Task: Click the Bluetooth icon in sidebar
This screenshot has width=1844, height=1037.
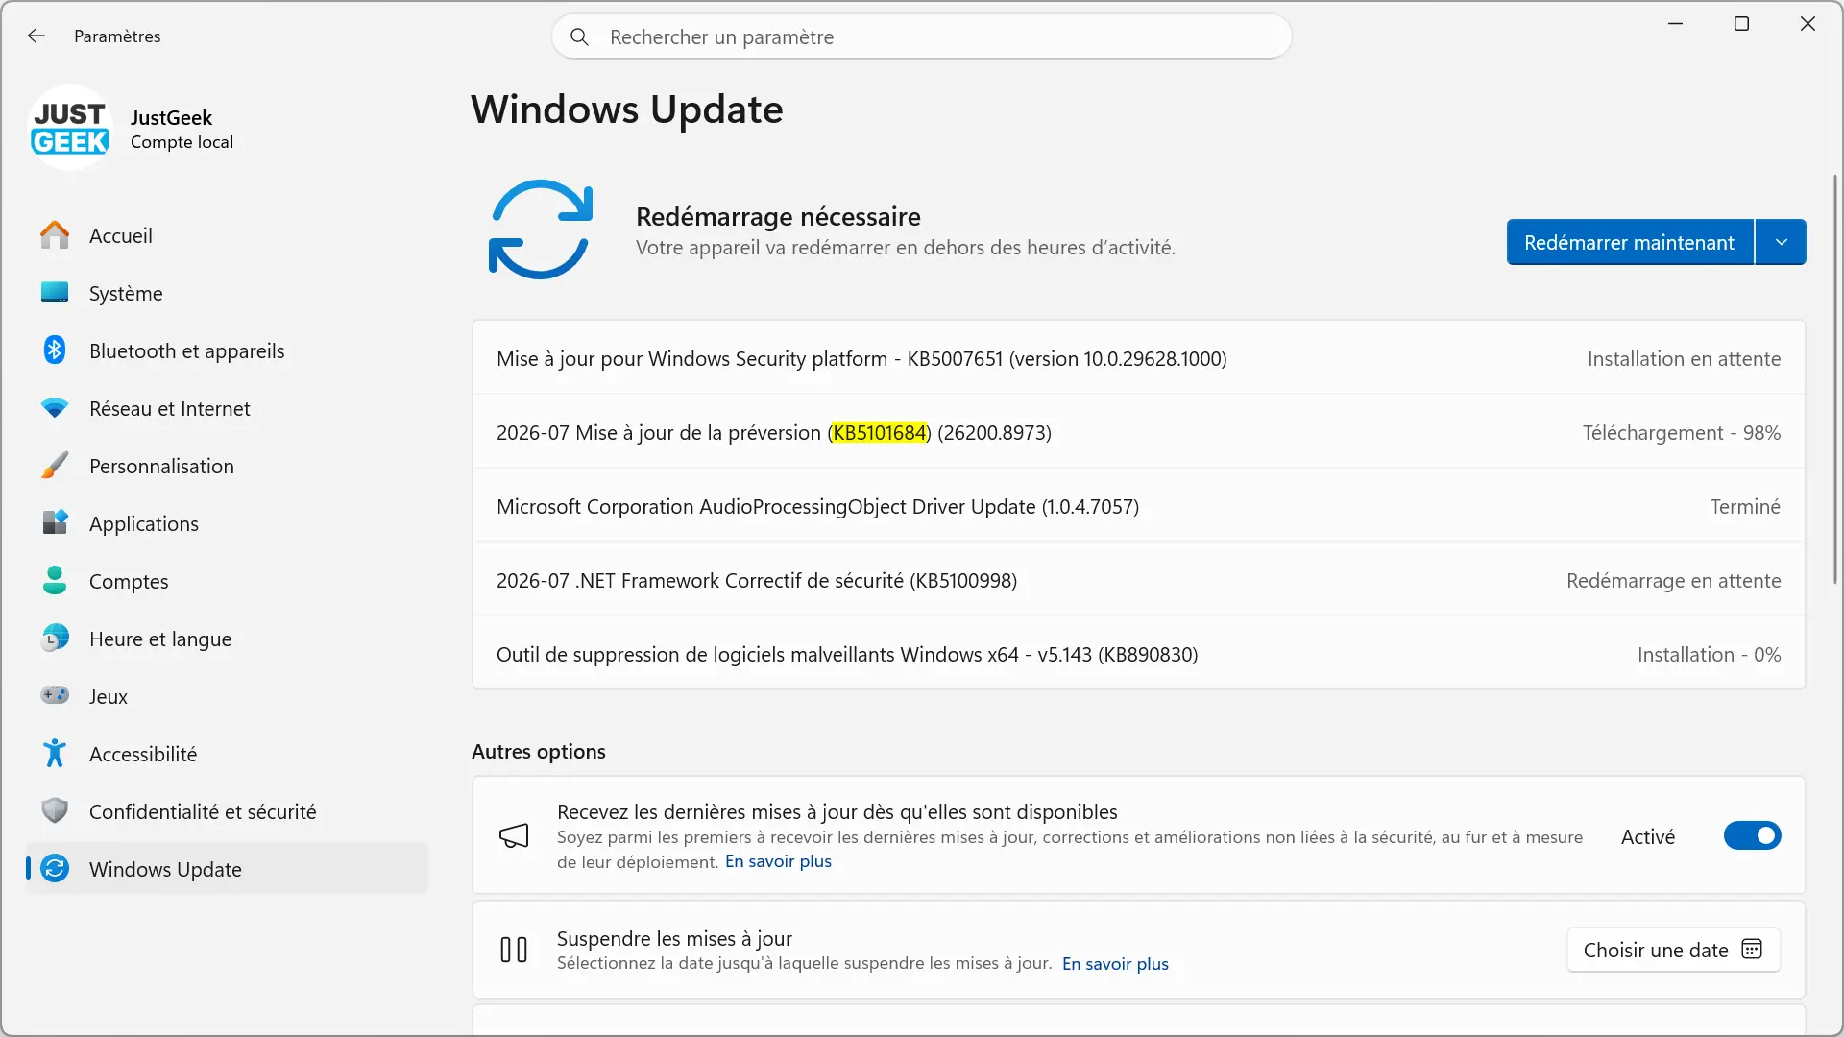Action: pyautogui.click(x=55, y=350)
